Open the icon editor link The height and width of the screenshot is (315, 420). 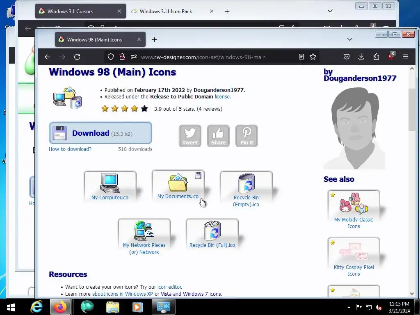pyautogui.click(x=169, y=287)
